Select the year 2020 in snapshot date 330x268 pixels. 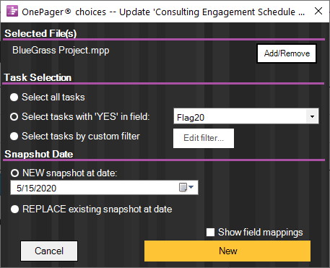coord(46,189)
